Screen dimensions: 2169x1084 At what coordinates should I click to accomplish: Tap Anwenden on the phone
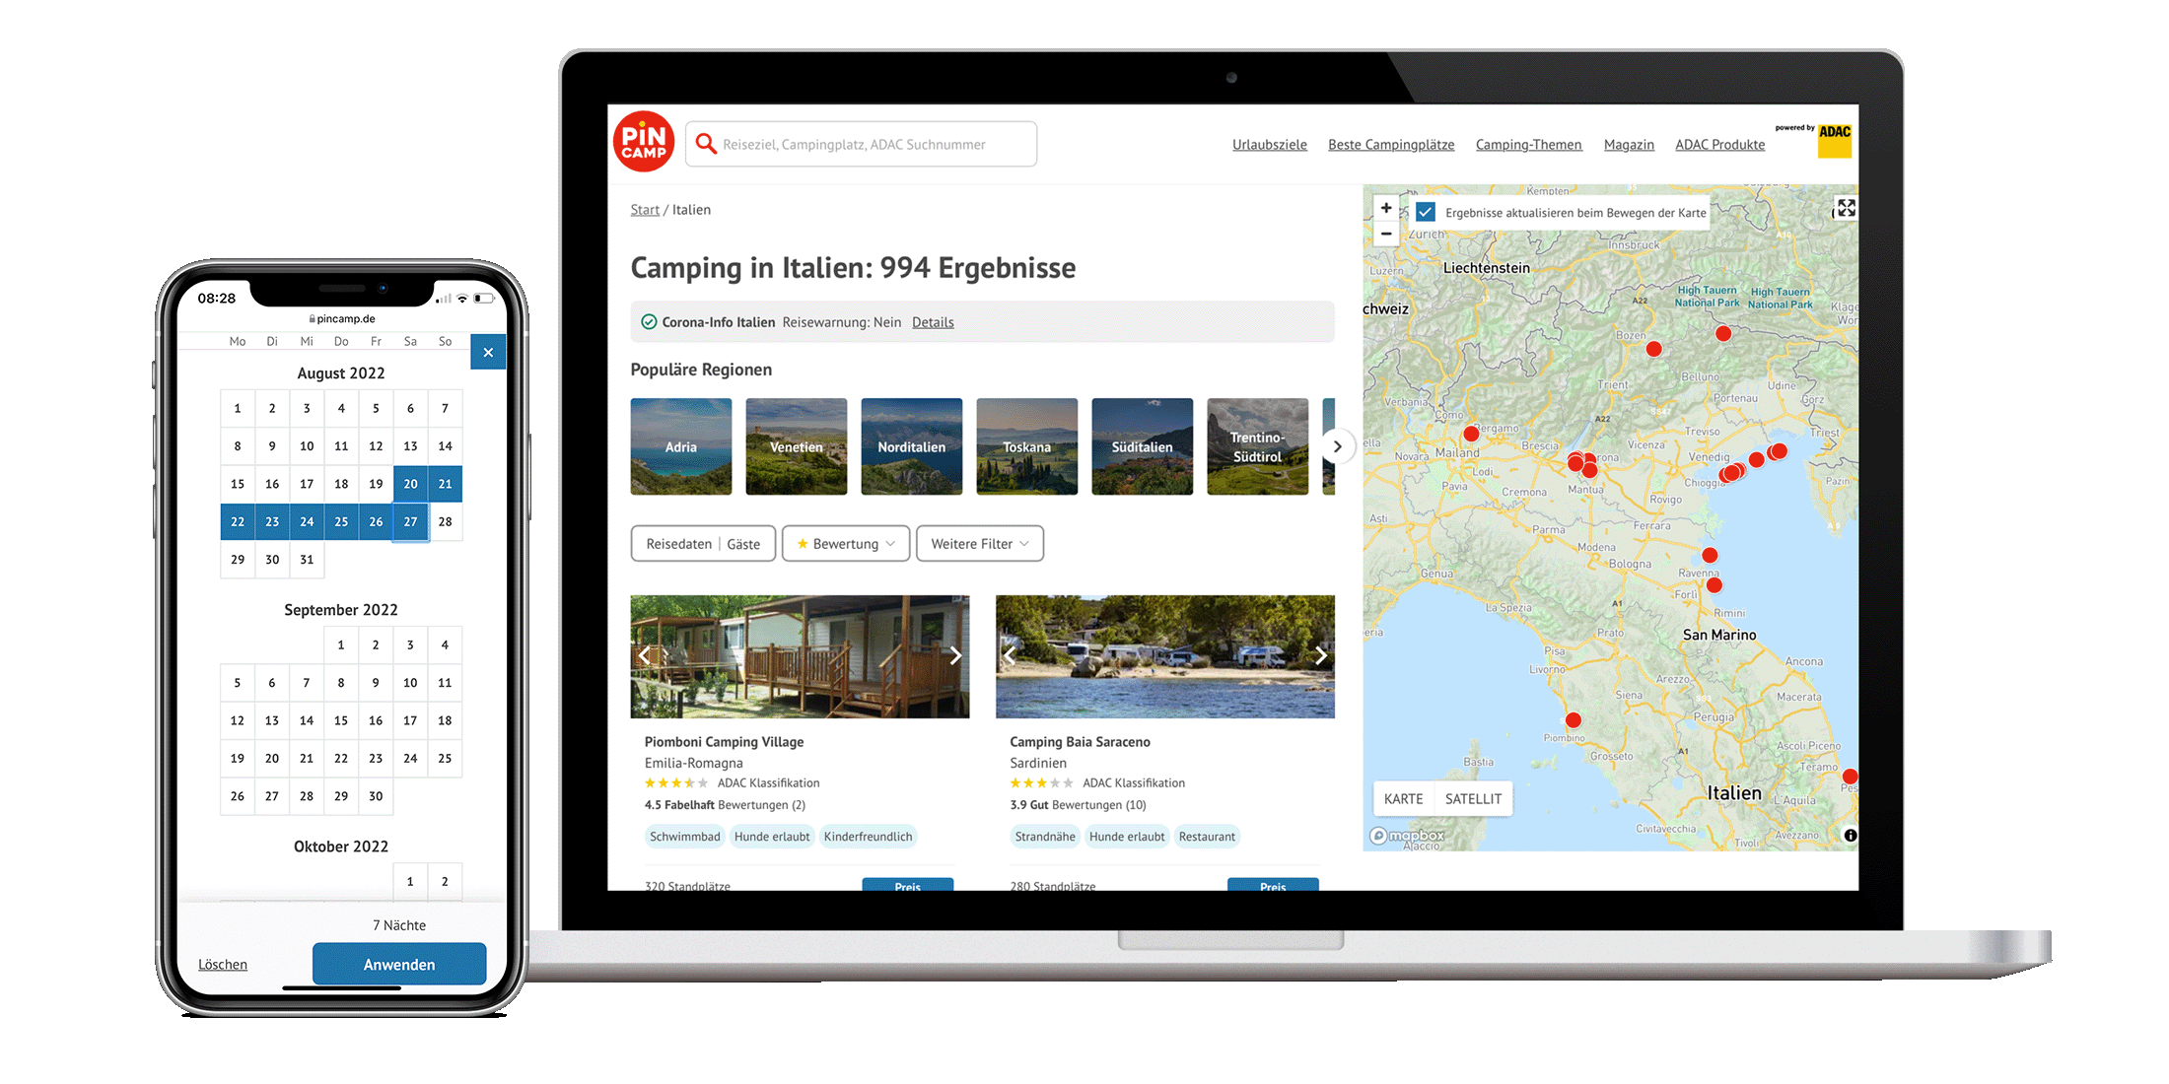pos(399,964)
